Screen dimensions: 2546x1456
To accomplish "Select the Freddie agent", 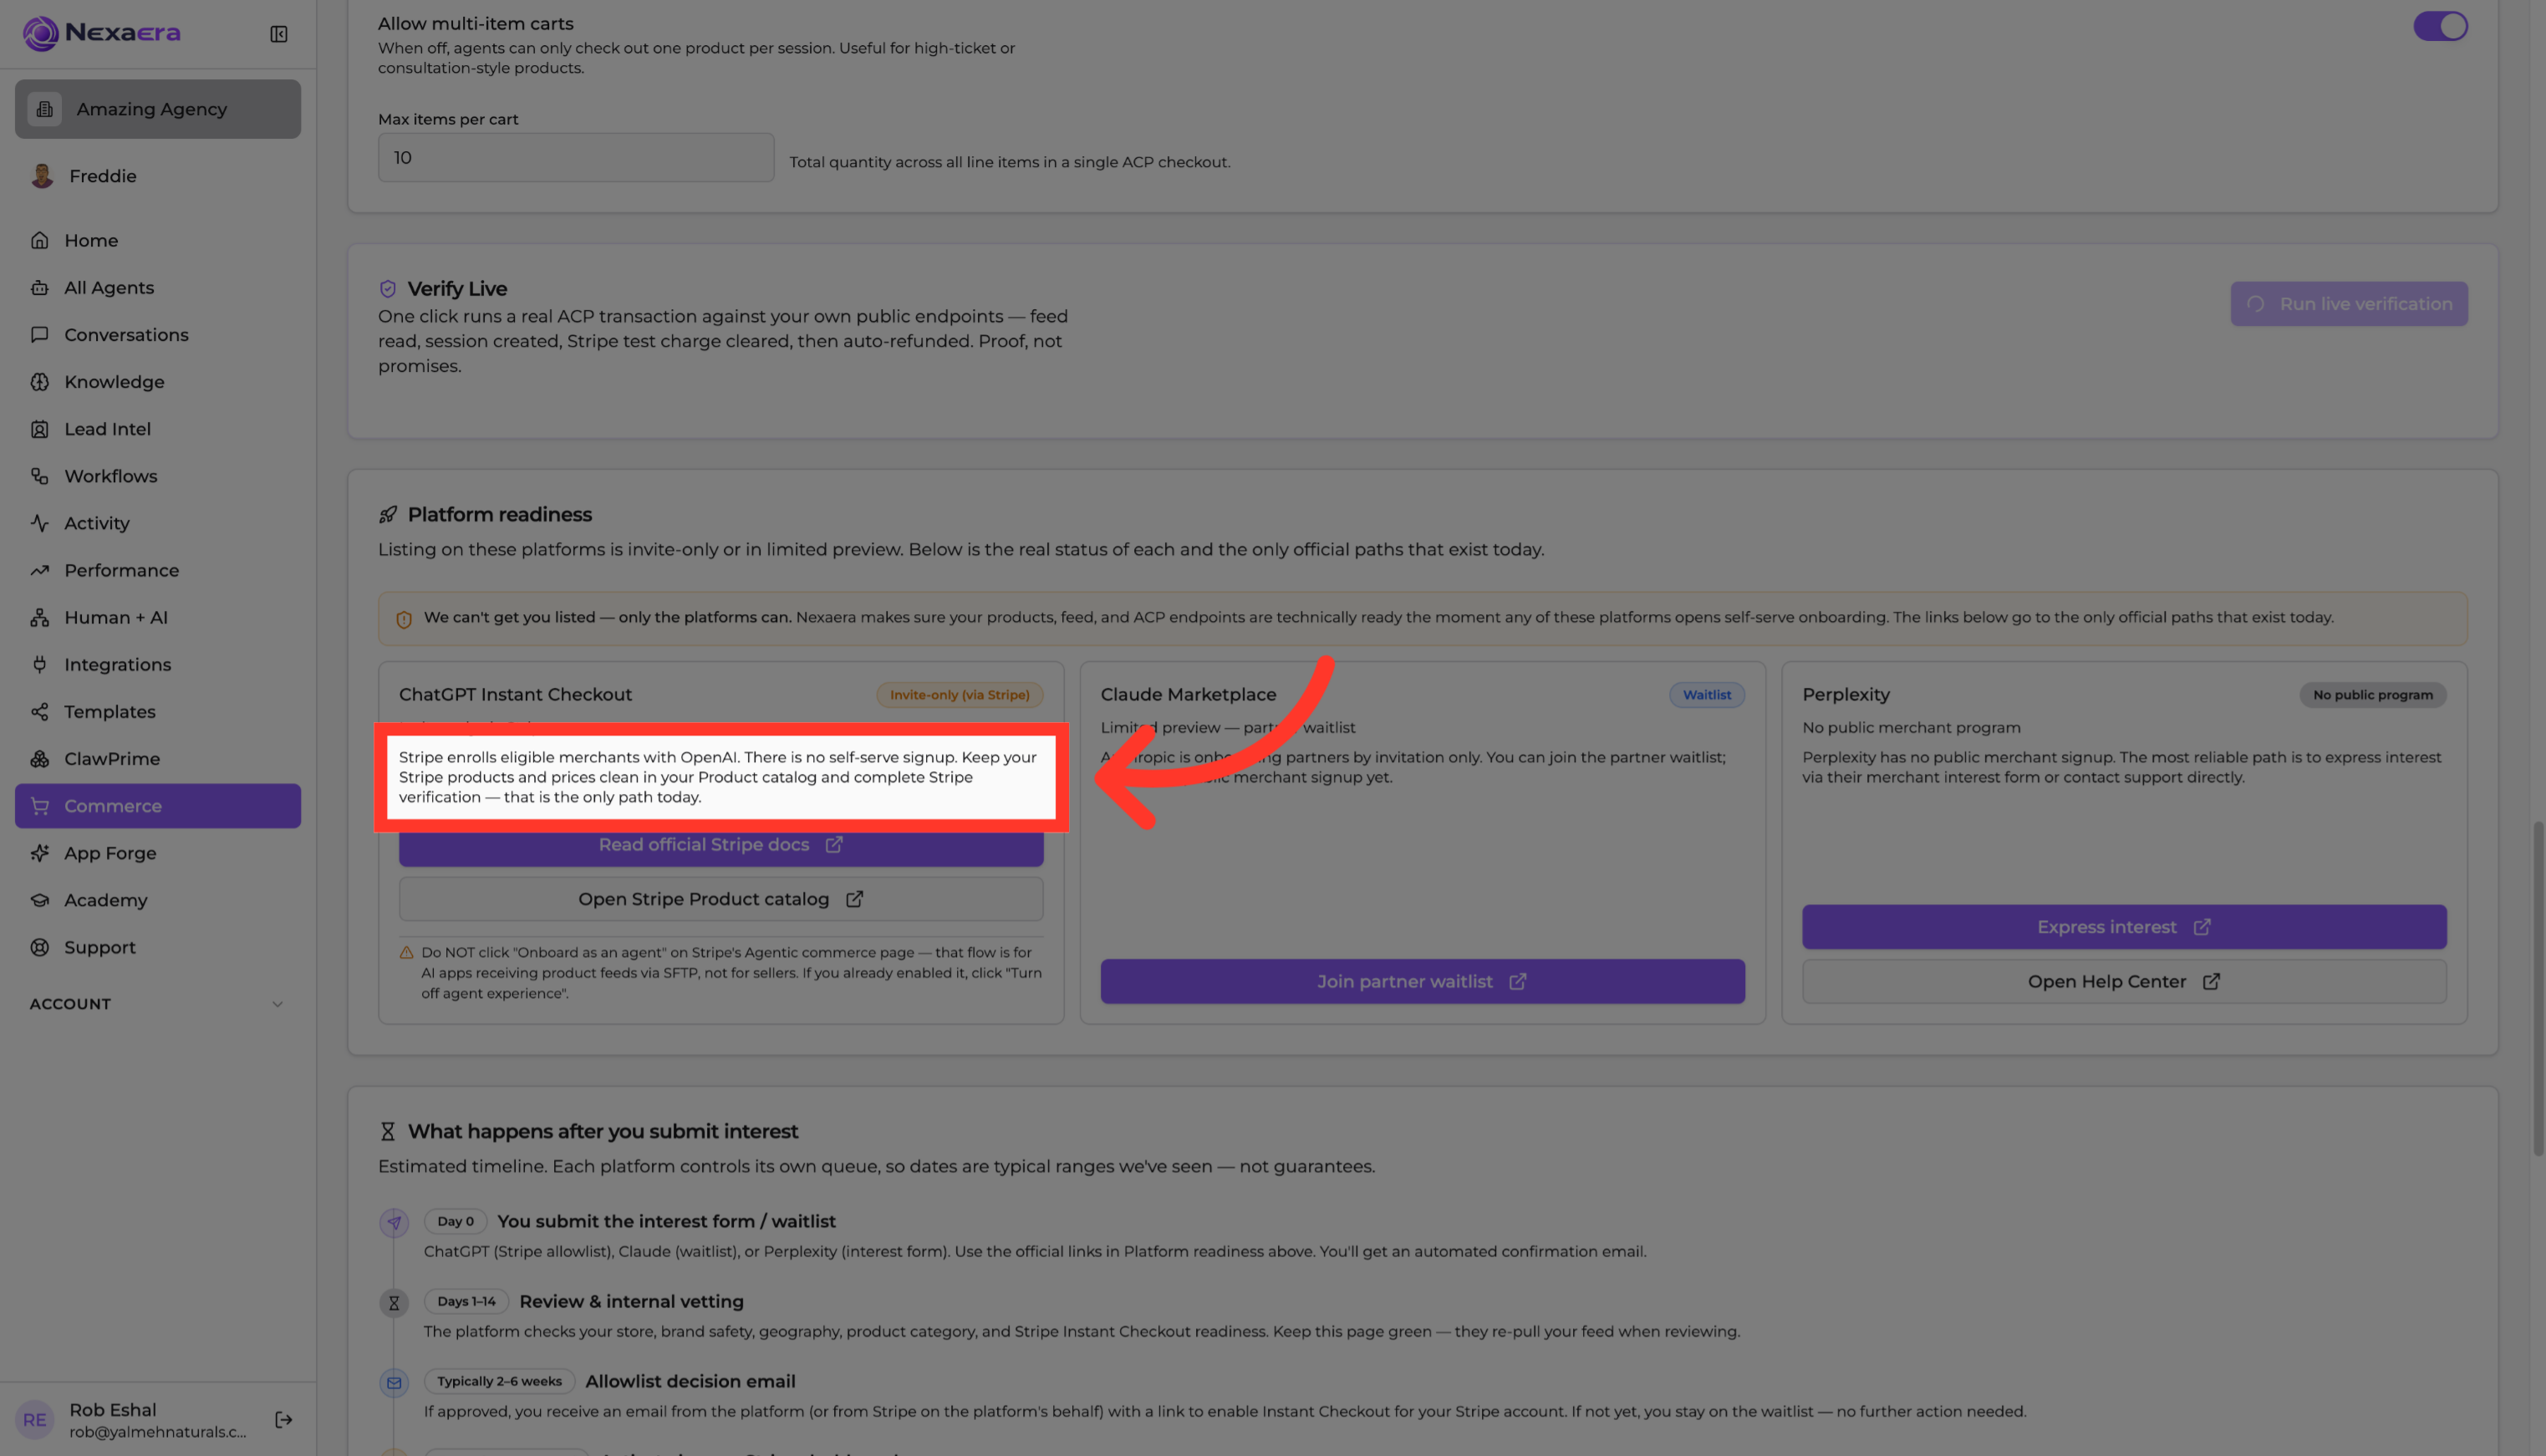I will (158, 176).
